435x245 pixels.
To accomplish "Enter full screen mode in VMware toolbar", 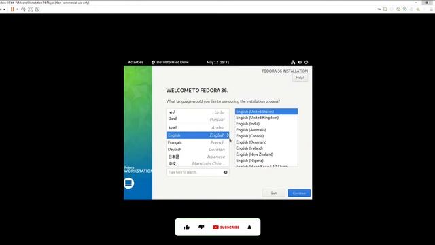I will pyautogui.click(x=30, y=9).
